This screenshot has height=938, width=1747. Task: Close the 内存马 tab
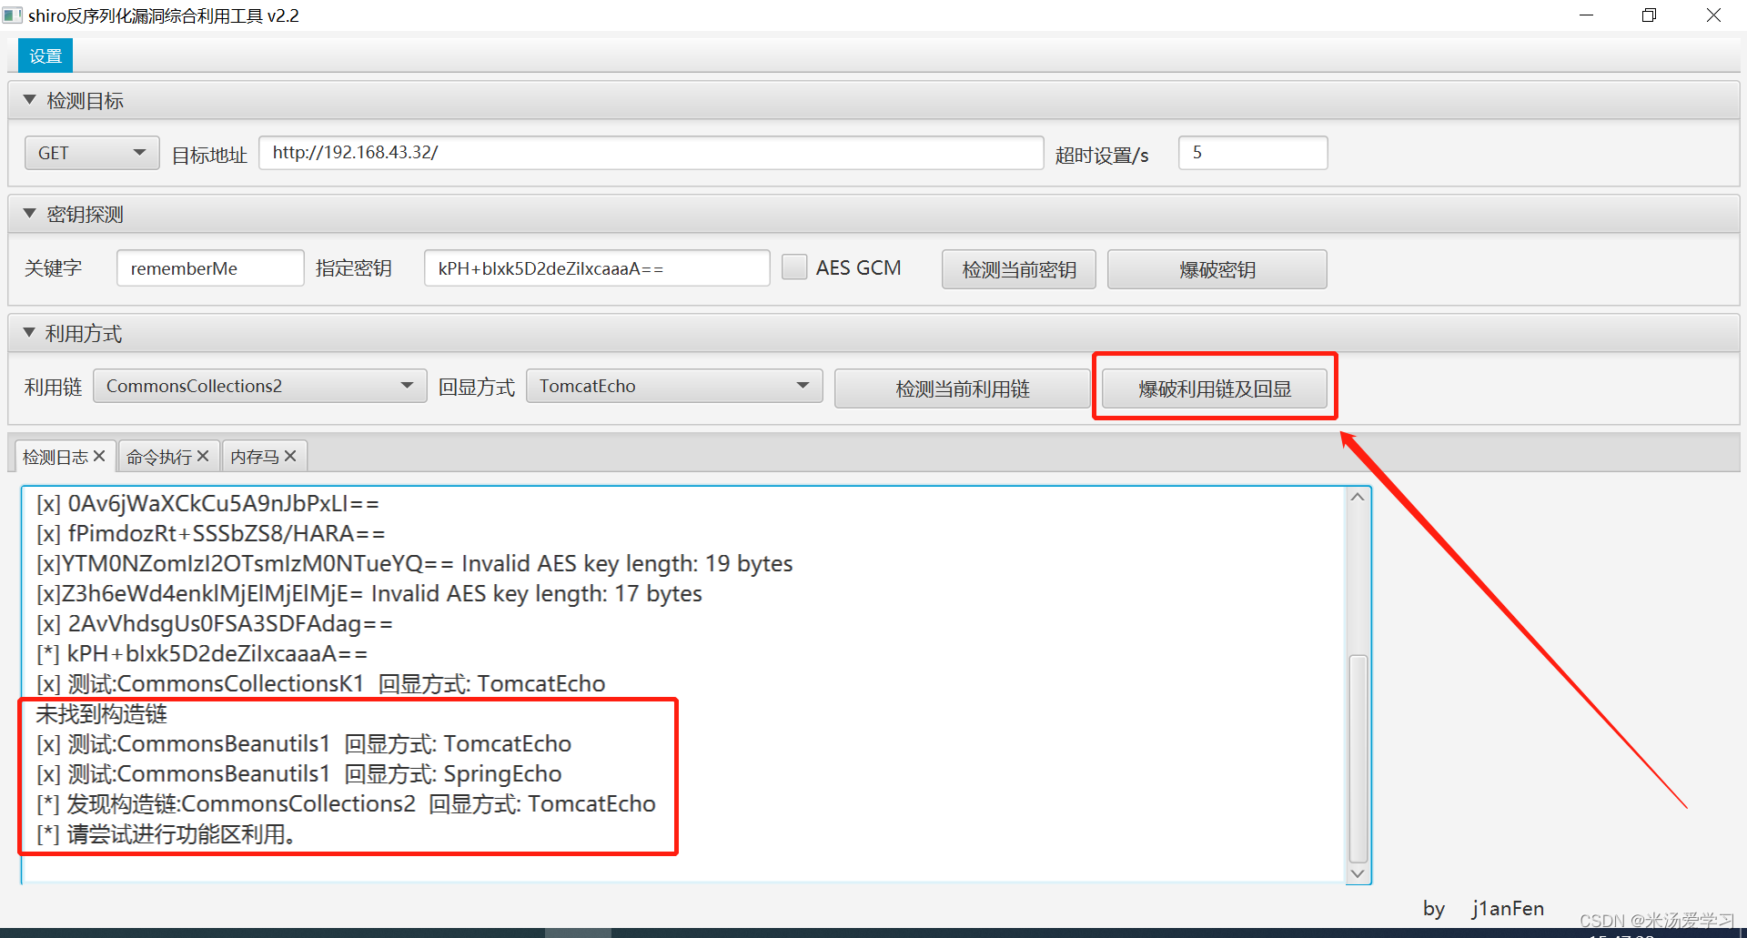pos(290,456)
